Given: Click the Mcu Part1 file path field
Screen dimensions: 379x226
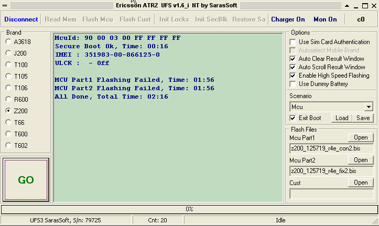Looking at the screenshot, I should pos(331,148).
